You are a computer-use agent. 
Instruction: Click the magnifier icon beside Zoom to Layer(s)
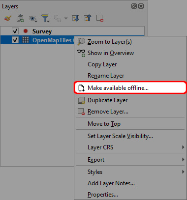(81, 42)
